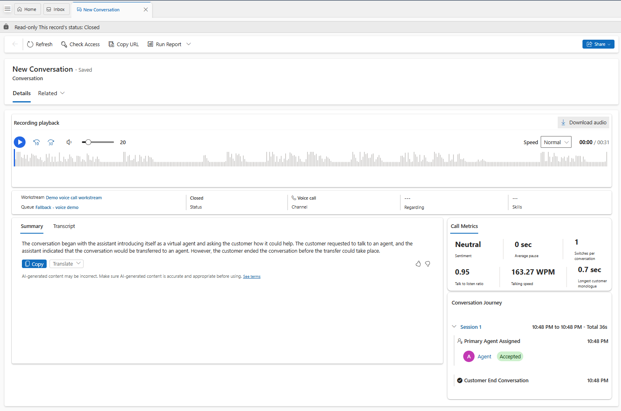Play the call recording
The image size is (621, 411).
tap(19, 142)
